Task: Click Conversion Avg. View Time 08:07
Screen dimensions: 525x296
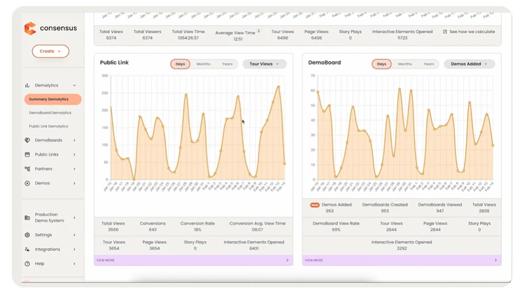Action: tap(257, 230)
